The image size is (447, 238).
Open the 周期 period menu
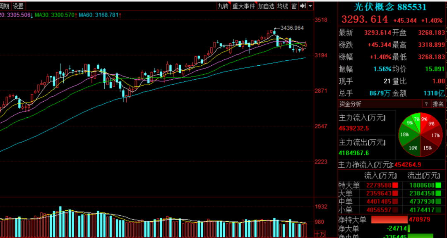tap(5, 6)
